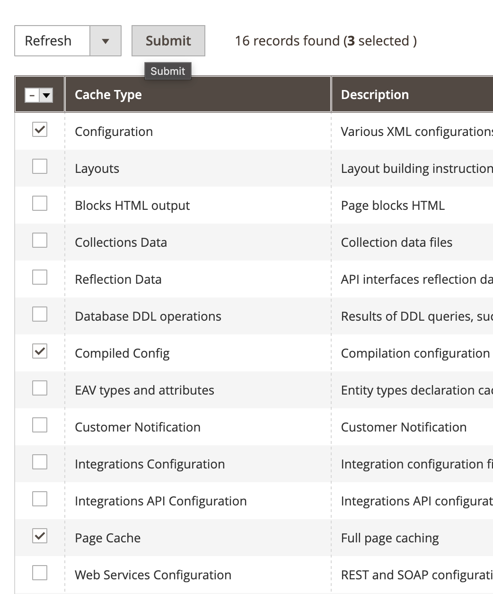Expand the mass-select dropdown in table header
The image size is (493, 594).
coord(46,96)
